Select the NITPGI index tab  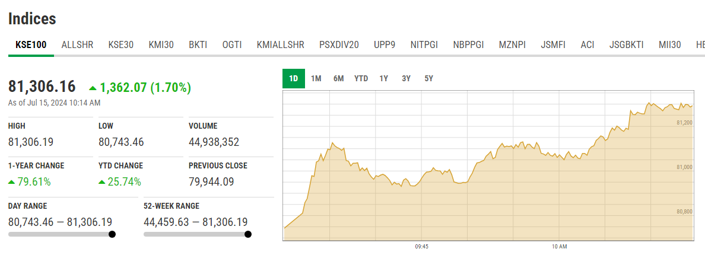[424, 44]
